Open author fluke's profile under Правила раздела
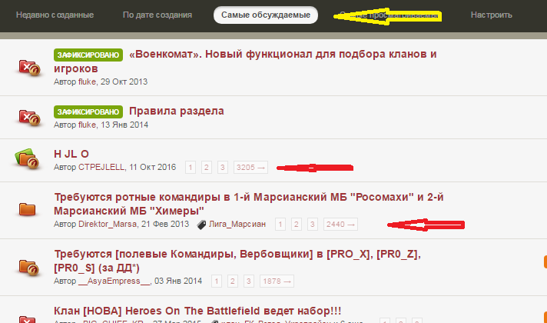This screenshot has width=547, height=323. pos(87,125)
